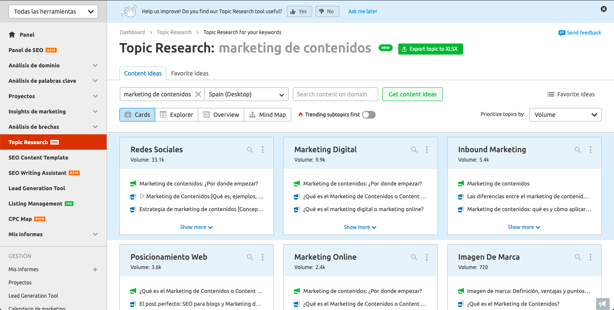The height and width of the screenshot is (310, 614).
Task: Open Listing Management in the sidebar
Action: [x=53, y=203]
